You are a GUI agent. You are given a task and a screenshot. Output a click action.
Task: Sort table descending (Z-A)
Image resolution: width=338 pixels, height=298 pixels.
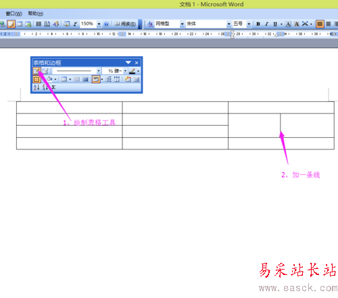tap(45, 87)
